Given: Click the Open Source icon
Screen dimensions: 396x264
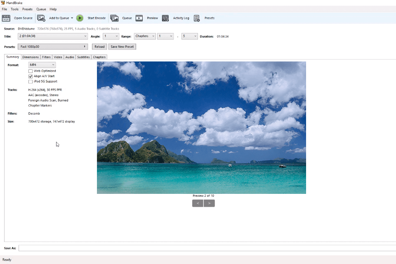Looking at the screenshot, I should [6, 18].
